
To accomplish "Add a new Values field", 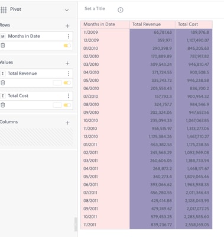I will [67, 63].
